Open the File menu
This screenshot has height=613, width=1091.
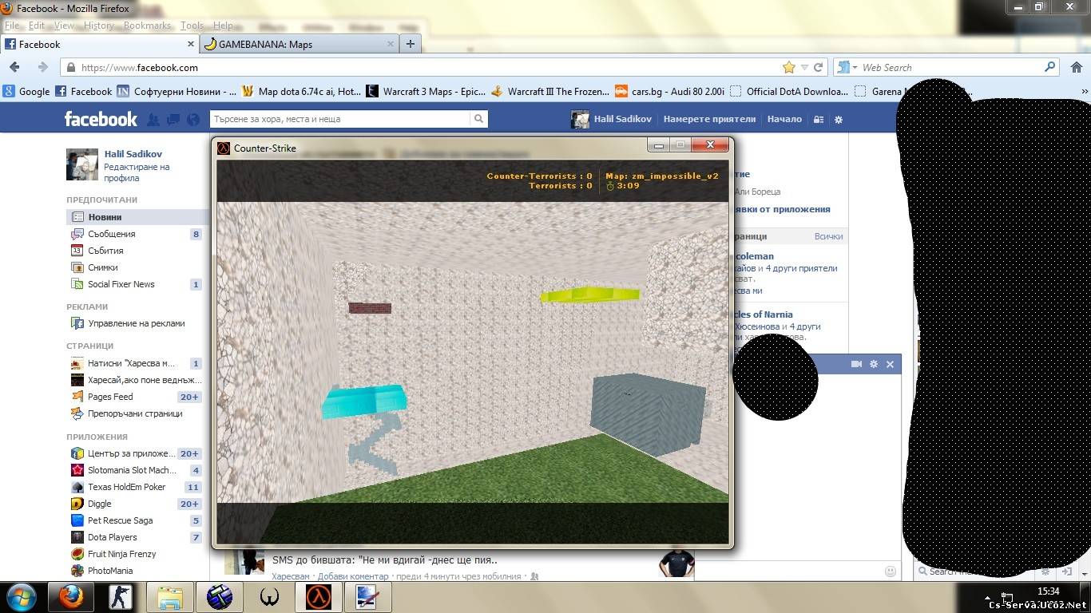[x=12, y=26]
